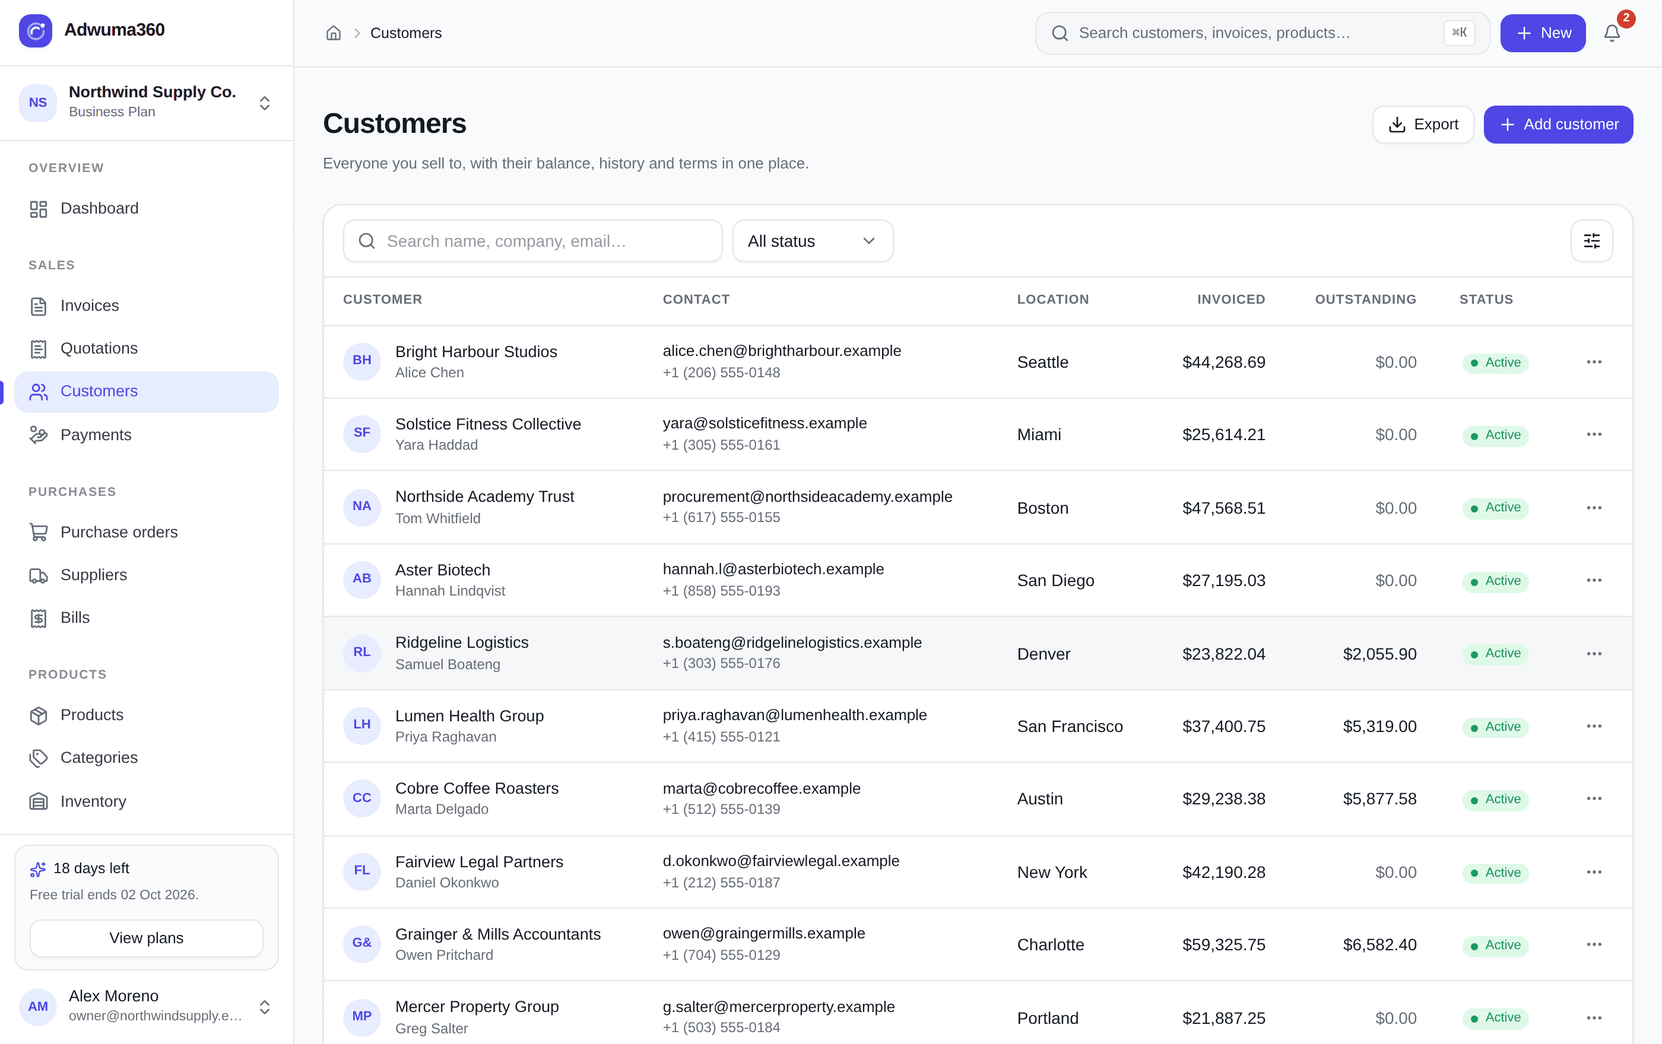Focus the Search name, company, email field
Screen dimensions: 1662x1044
[532, 241]
